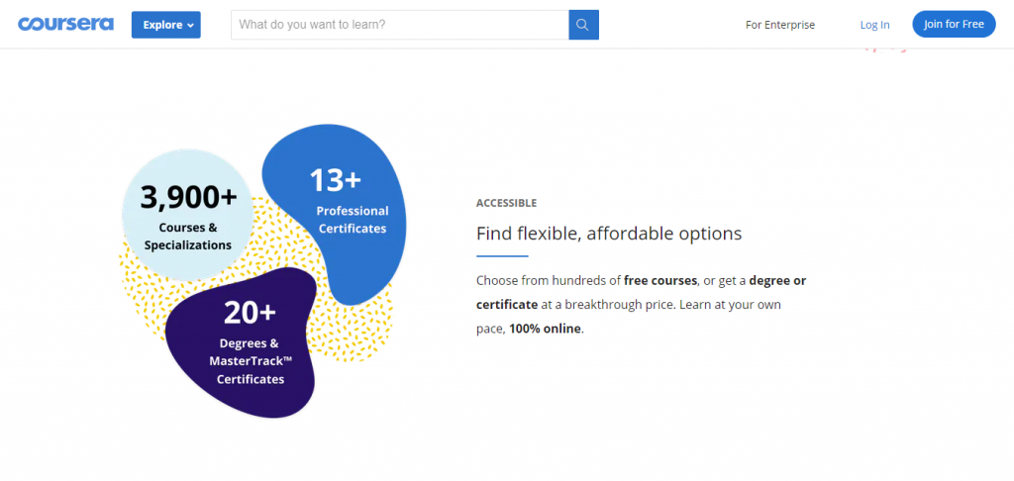Click the Coursera logo
Image resolution: width=1014 pixels, height=481 pixels.
tap(65, 24)
